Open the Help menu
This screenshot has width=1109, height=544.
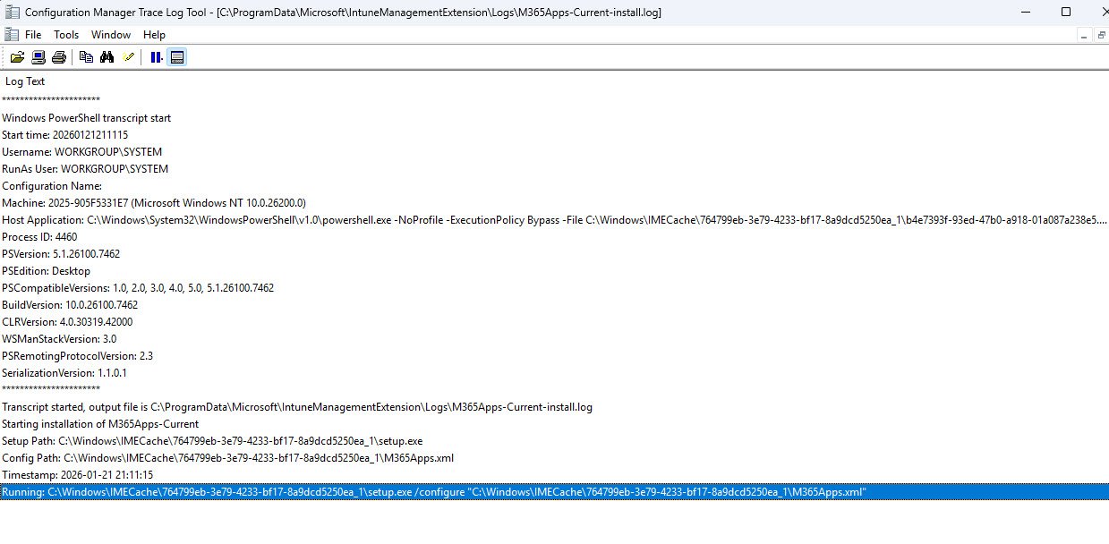point(154,35)
